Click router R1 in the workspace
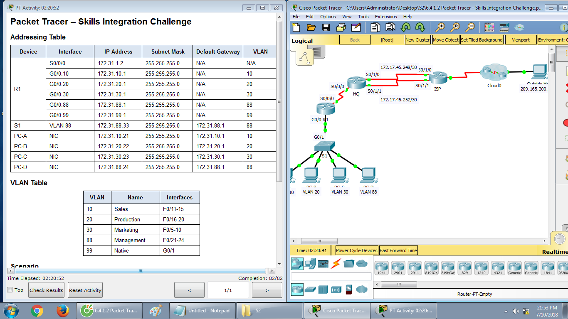 [x=325, y=108]
